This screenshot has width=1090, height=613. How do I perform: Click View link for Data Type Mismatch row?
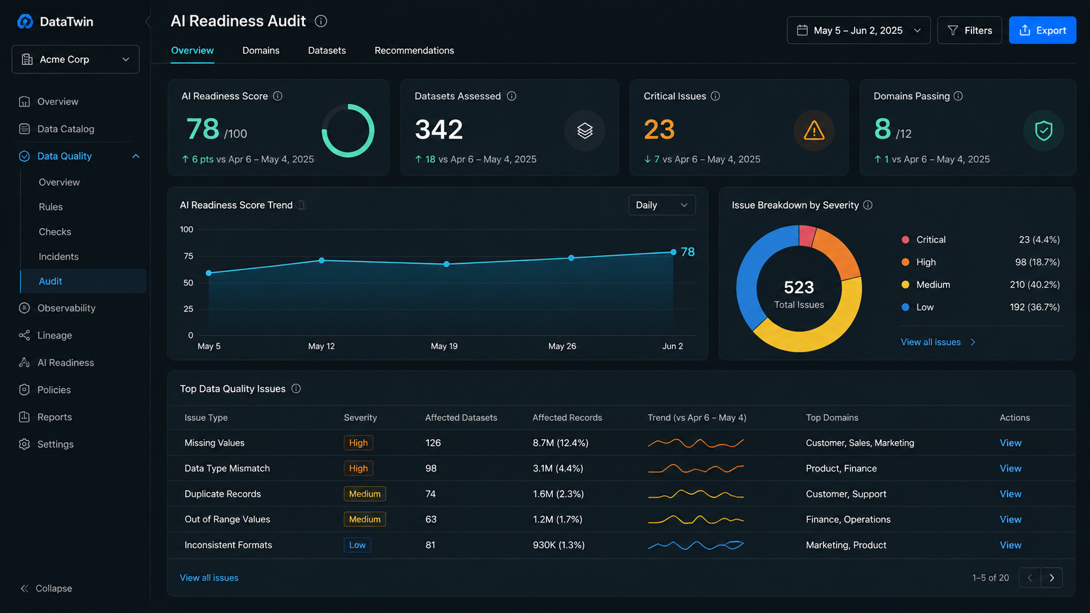1010,468
